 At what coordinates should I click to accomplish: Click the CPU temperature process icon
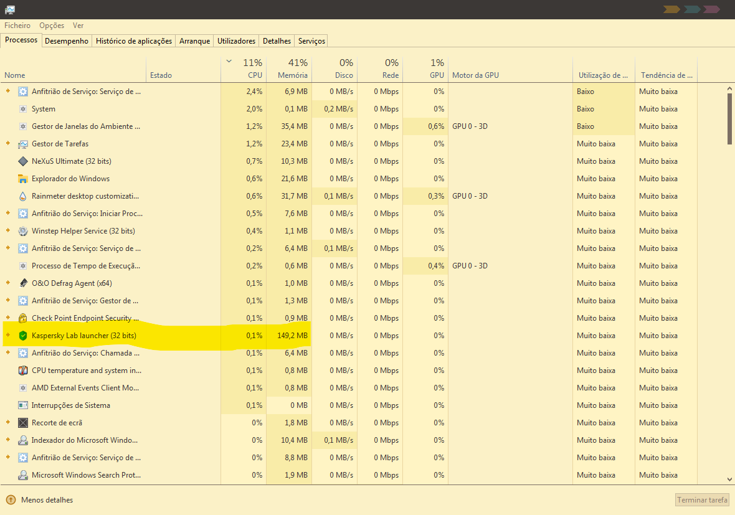click(x=23, y=371)
